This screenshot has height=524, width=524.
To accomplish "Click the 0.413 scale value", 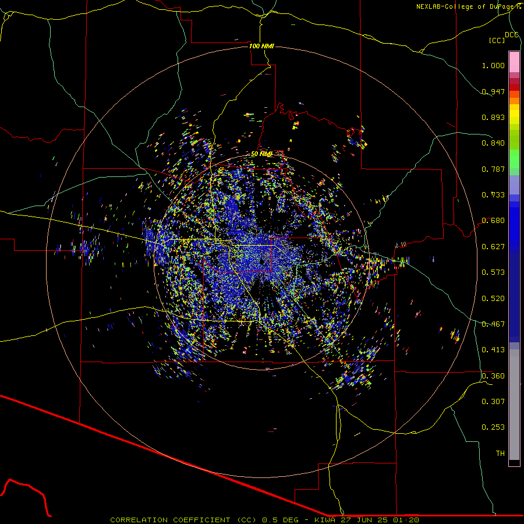I will pyautogui.click(x=493, y=350).
